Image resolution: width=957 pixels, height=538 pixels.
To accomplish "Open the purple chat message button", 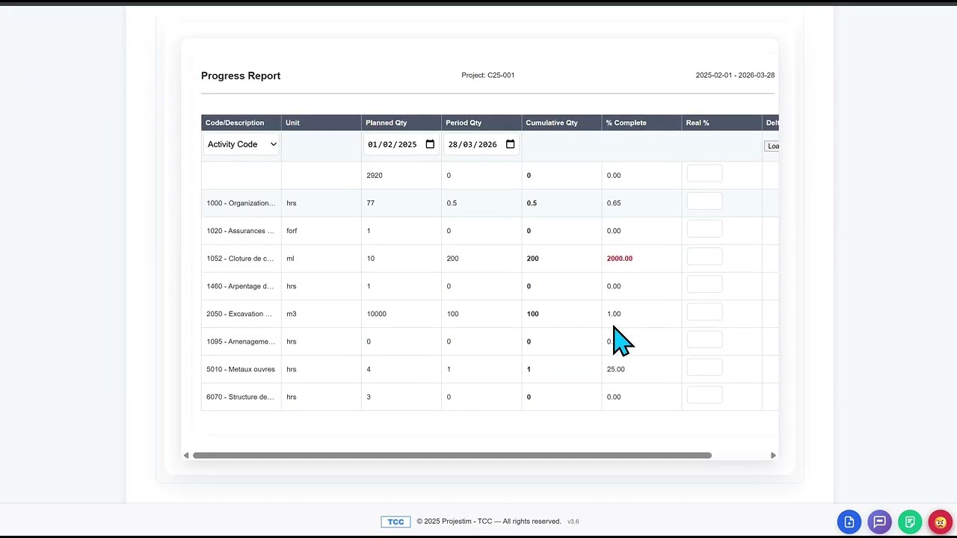I will point(880,522).
